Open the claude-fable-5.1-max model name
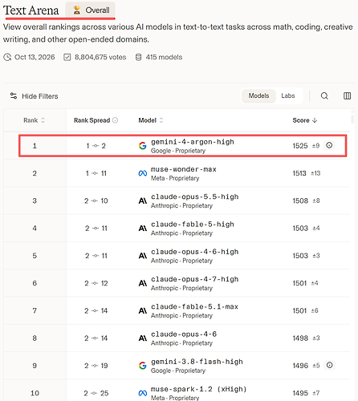 [194, 306]
